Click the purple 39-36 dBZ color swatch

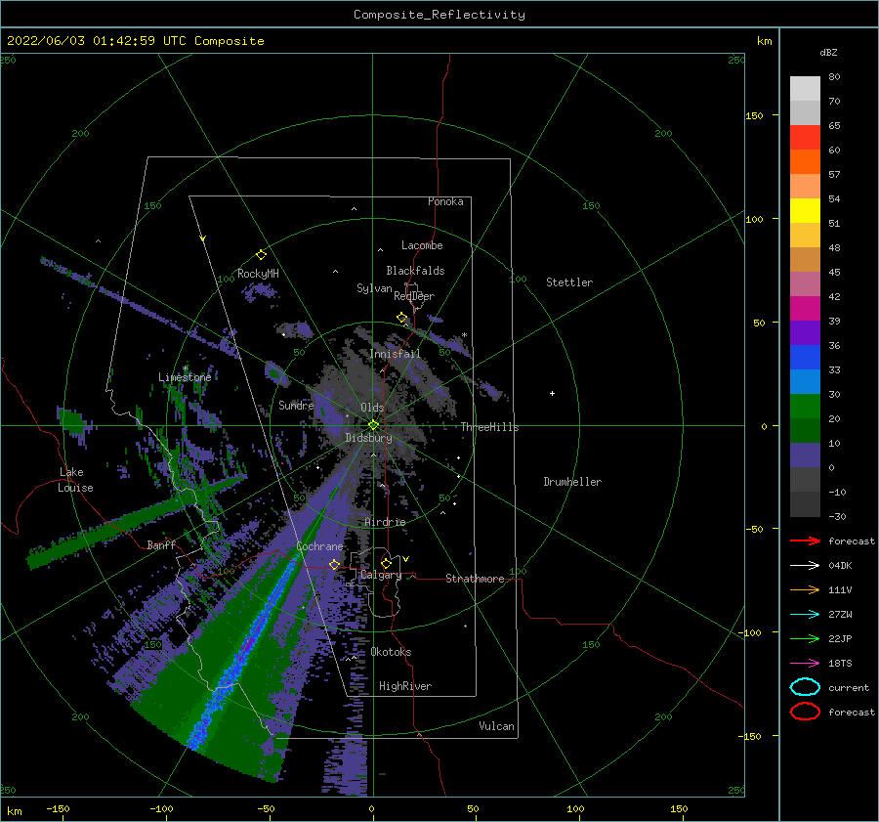coord(805,332)
